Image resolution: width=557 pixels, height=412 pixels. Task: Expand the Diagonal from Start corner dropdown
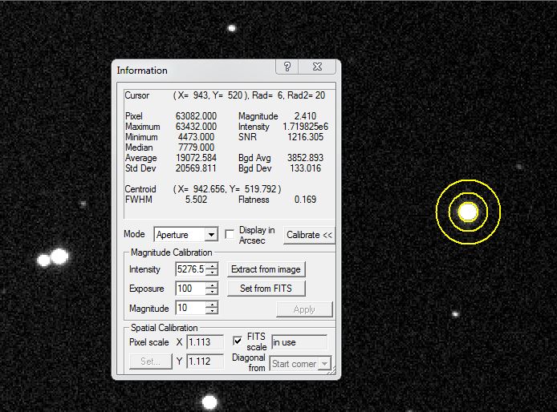[323, 364]
